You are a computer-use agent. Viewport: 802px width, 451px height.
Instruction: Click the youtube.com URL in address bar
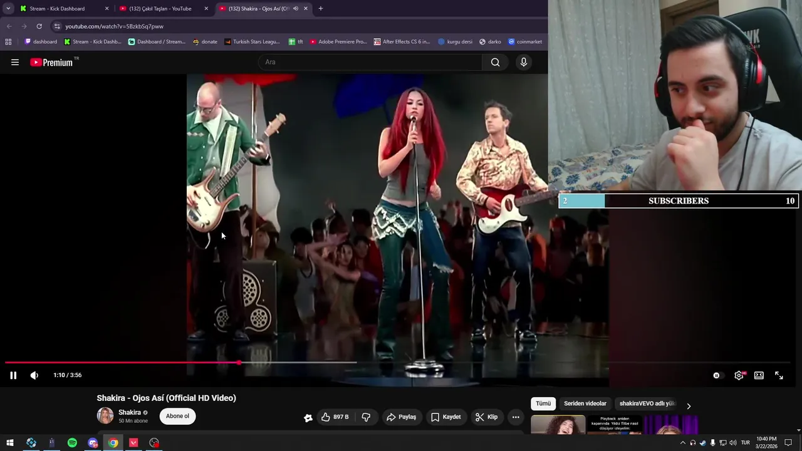[114, 26]
